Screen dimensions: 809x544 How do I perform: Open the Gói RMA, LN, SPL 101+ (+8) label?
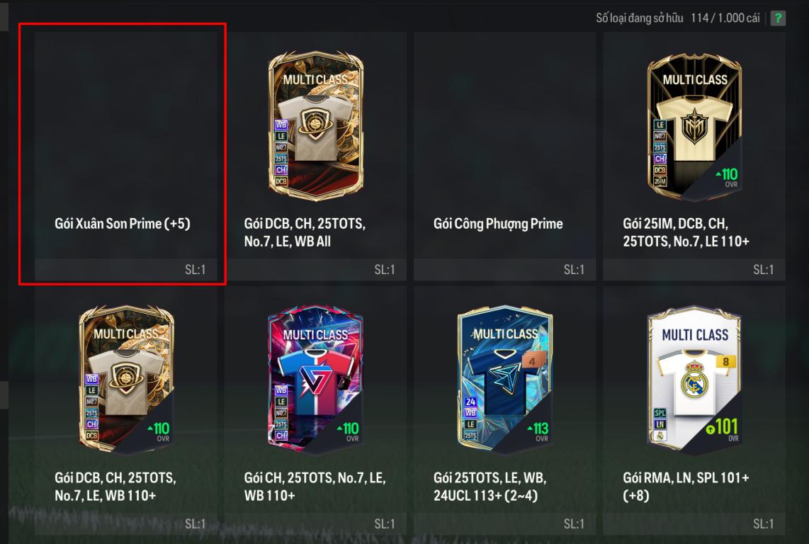[x=686, y=487]
